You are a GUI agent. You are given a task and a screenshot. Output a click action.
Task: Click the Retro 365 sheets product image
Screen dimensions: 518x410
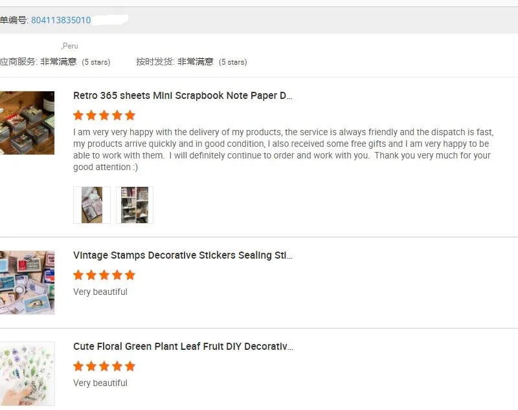(27, 123)
